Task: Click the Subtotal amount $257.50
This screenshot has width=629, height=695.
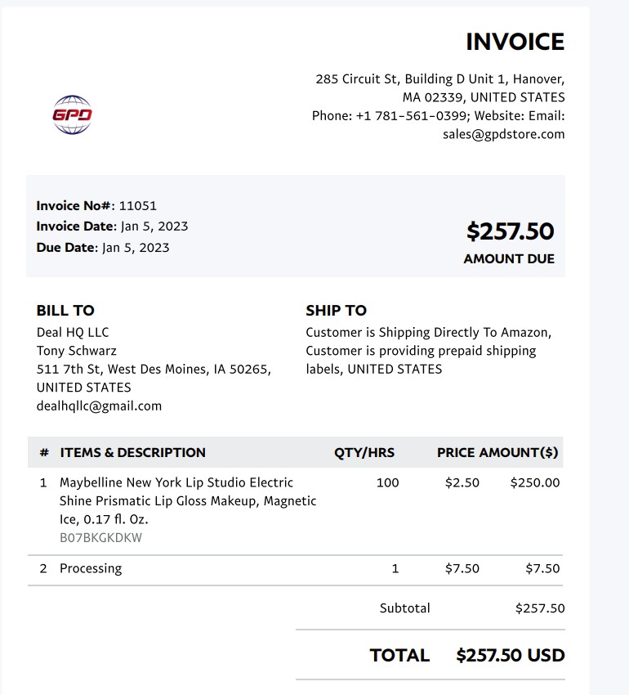Action: pos(540,608)
